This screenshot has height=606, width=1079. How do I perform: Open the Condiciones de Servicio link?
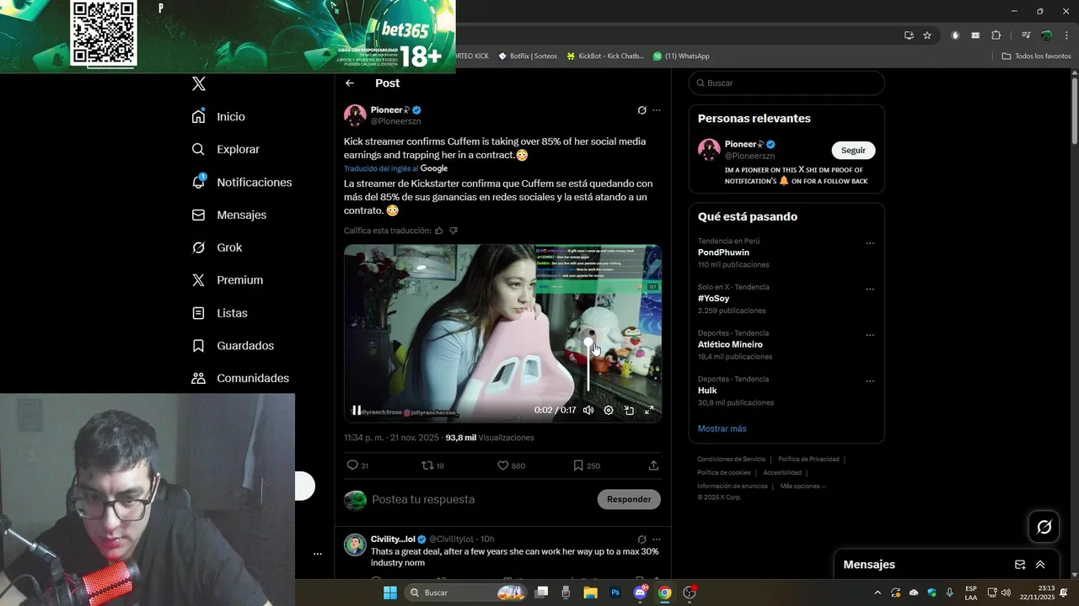pos(732,459)
